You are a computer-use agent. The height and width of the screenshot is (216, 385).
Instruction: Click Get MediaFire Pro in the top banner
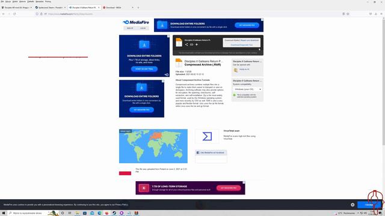point(247,25)
